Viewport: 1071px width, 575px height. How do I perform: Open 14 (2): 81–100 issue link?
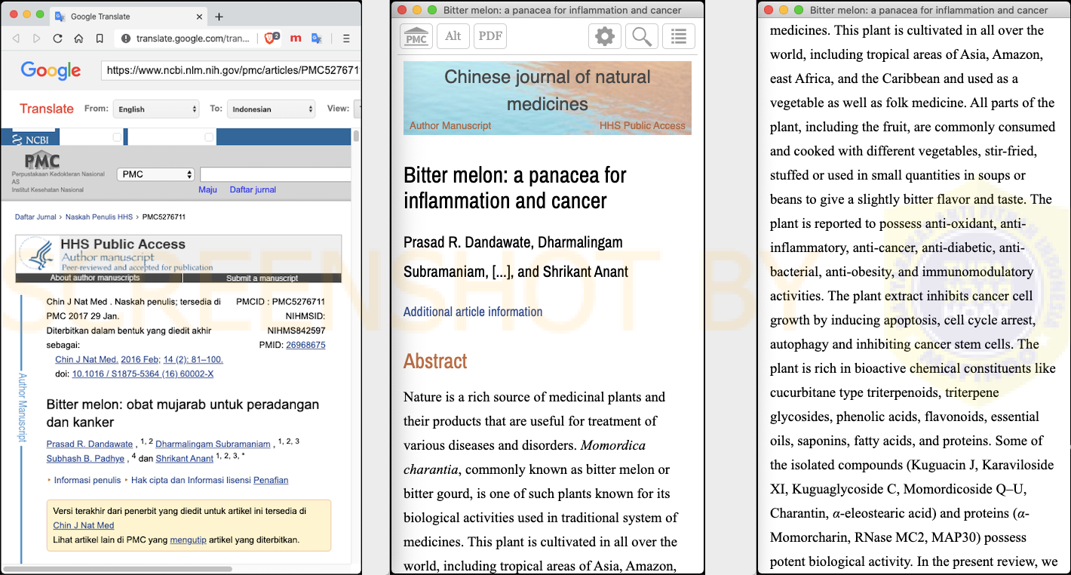(193, 360)
